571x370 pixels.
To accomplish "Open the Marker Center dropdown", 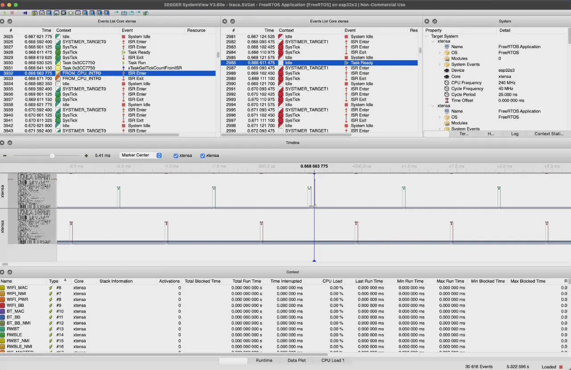I will pos(141,155).
